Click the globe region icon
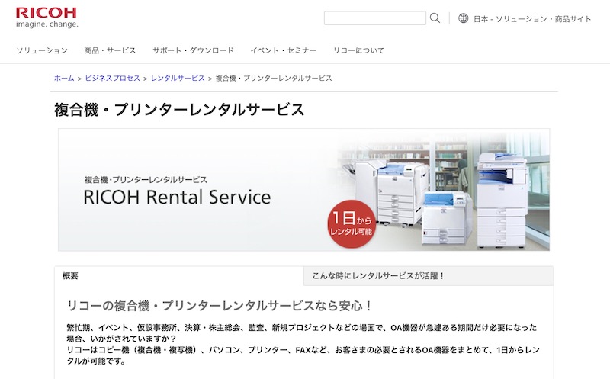The image size is (610, 379). coord(463,18)
